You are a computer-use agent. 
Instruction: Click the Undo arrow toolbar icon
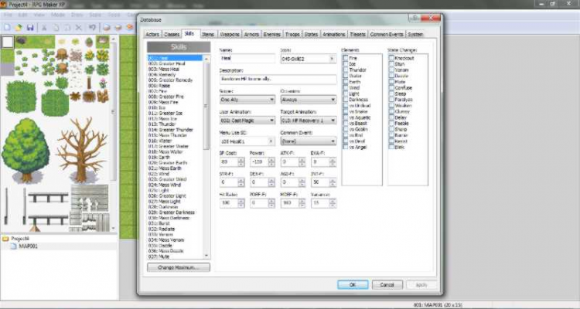point(93,28)
